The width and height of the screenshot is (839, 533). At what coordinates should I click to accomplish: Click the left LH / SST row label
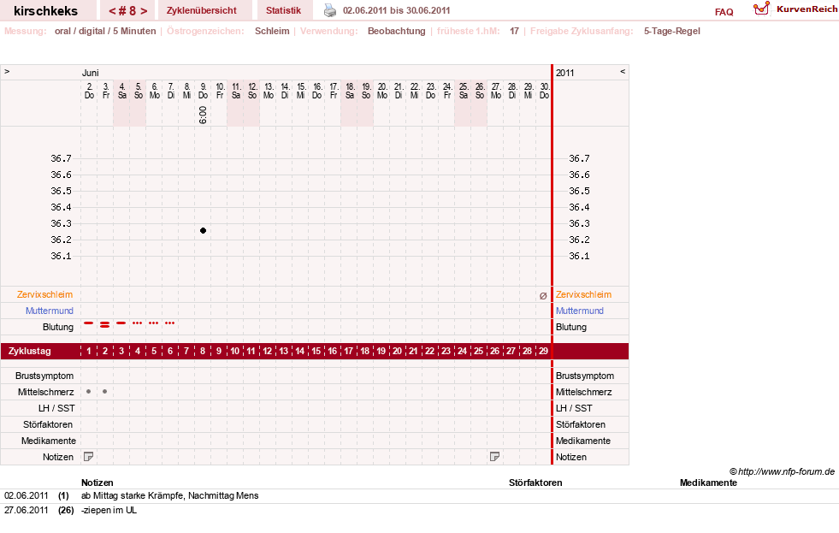tap(56, 408)
